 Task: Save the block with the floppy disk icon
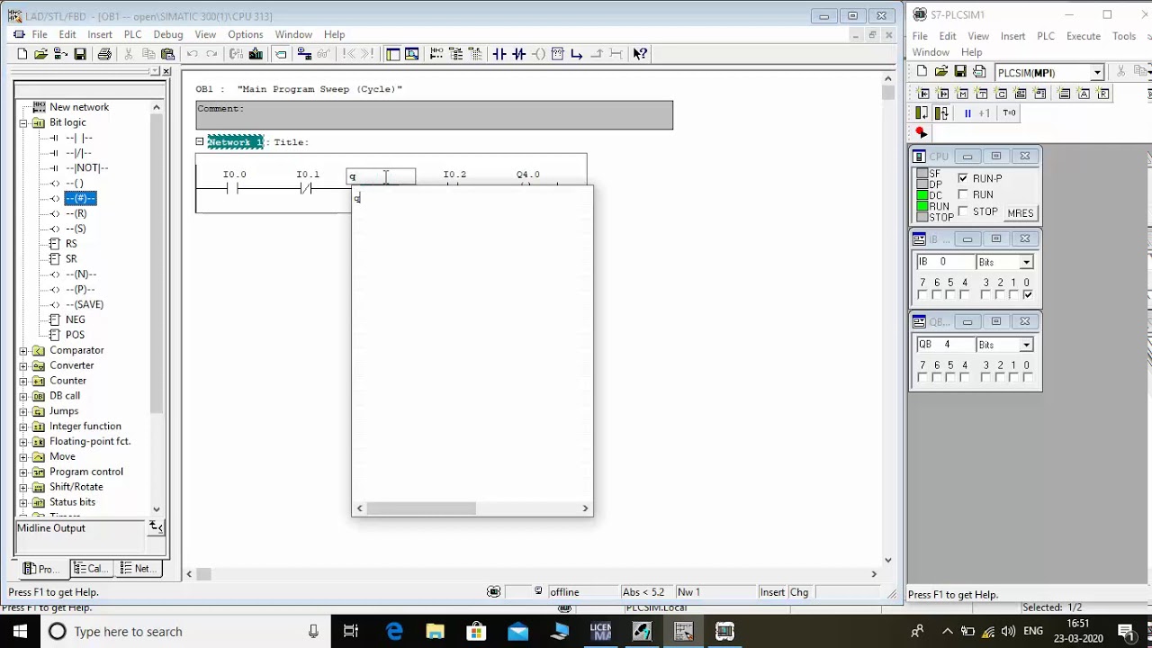point(79,54)
